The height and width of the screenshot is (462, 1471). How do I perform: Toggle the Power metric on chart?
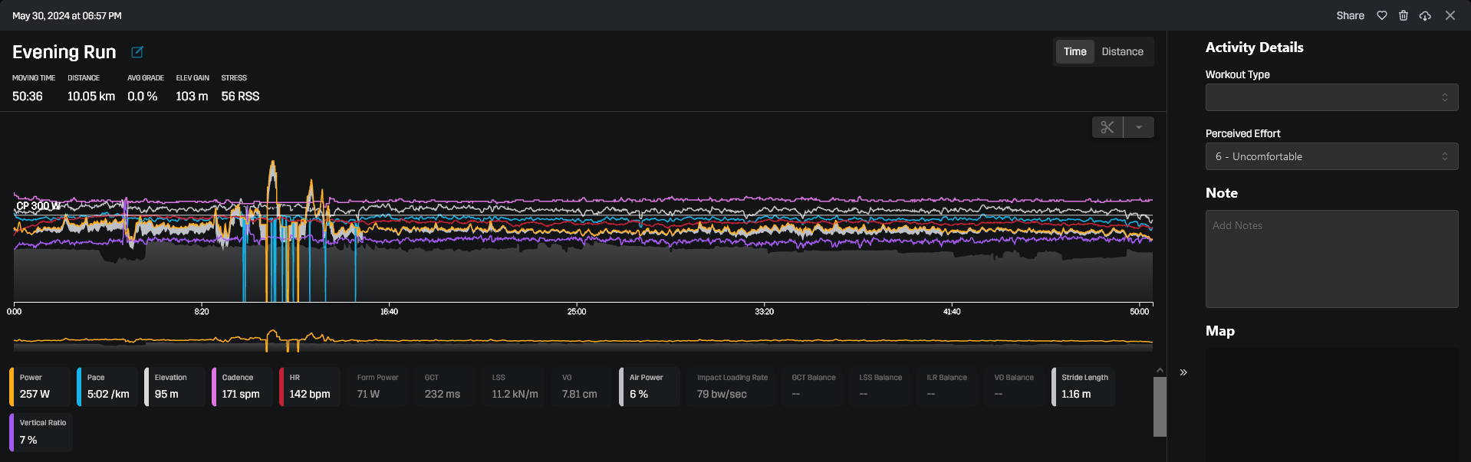pyautogui.click(x=41, y=386)
